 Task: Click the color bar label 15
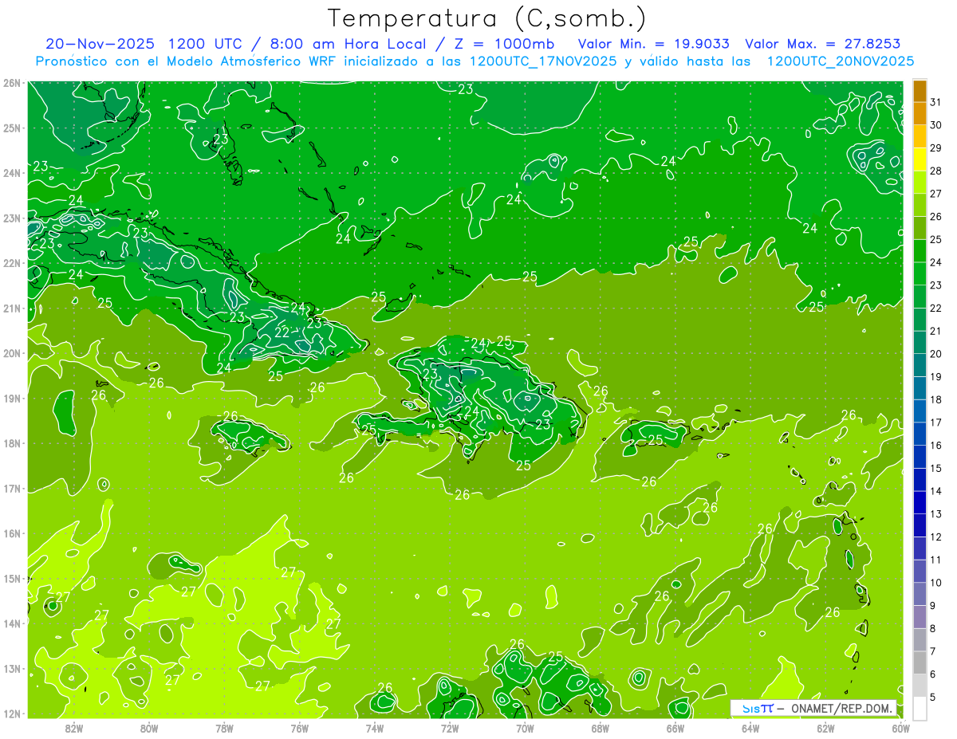935,469
